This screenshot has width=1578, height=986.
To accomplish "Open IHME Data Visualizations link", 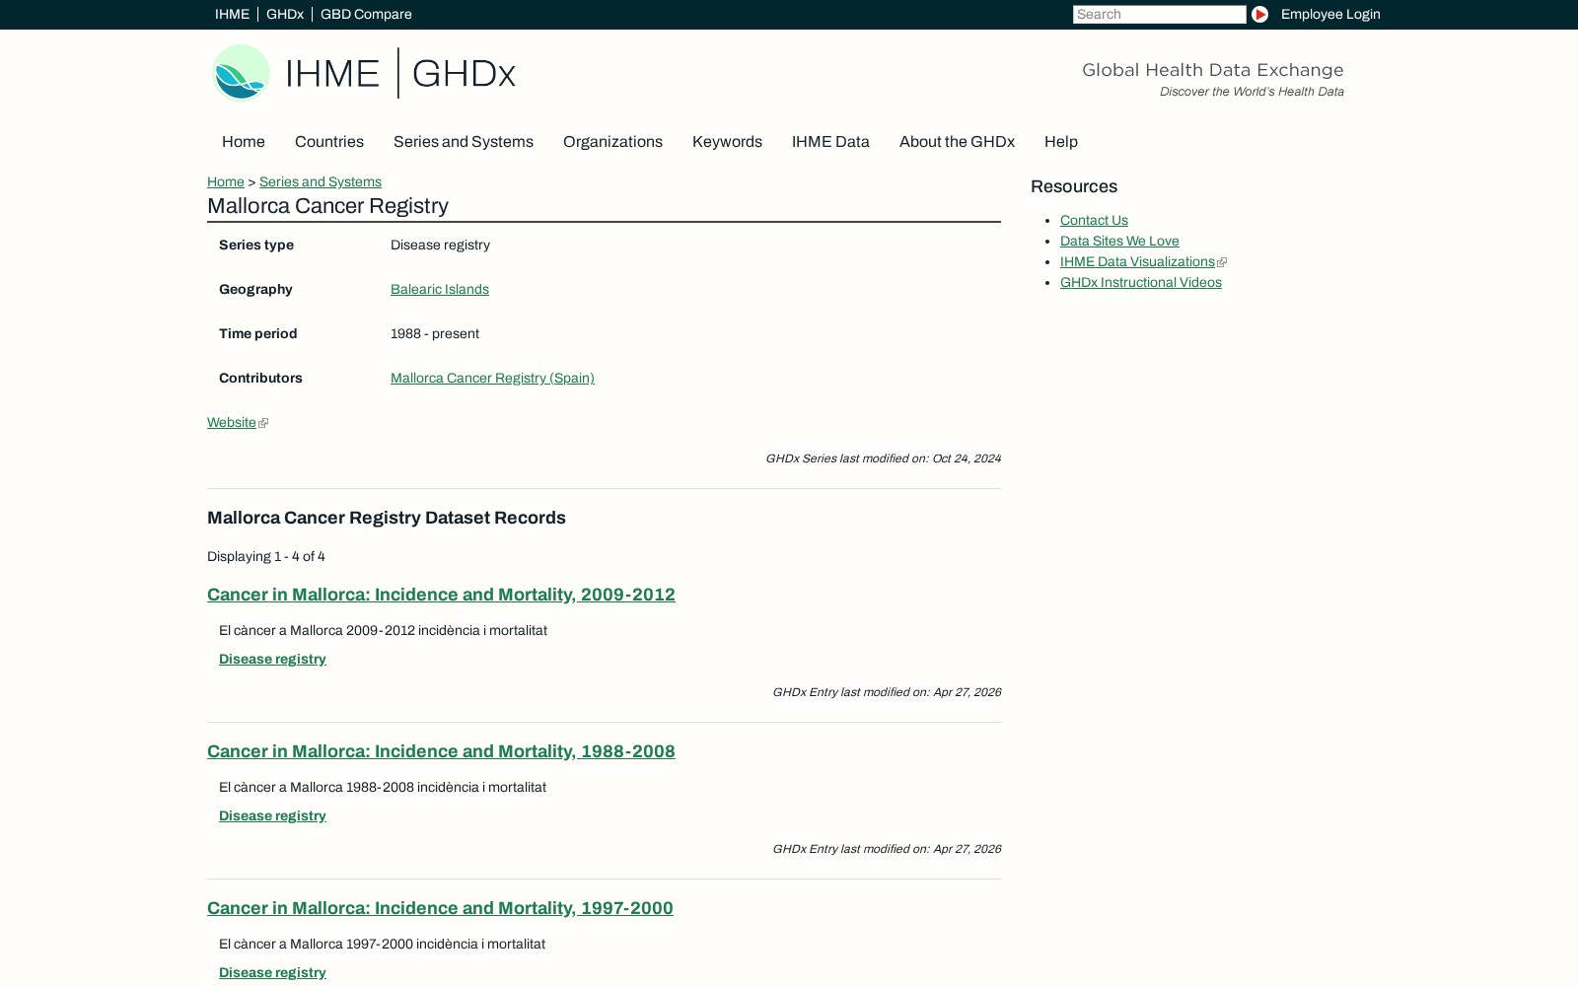I will coord(1137,262).
